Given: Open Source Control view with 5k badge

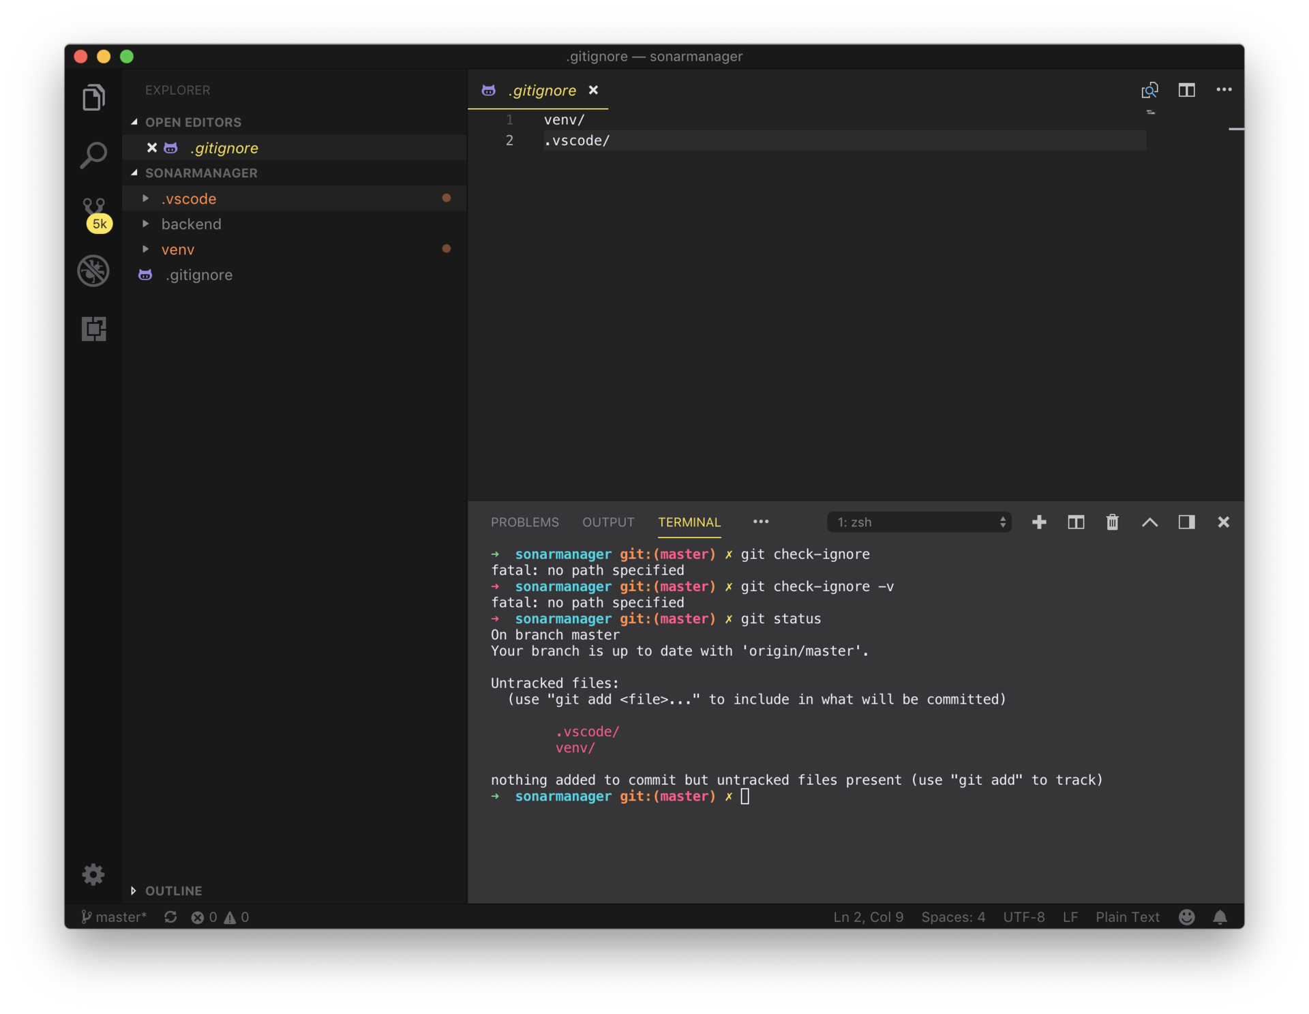Looking at the screenshot, I should coord(95,215).
